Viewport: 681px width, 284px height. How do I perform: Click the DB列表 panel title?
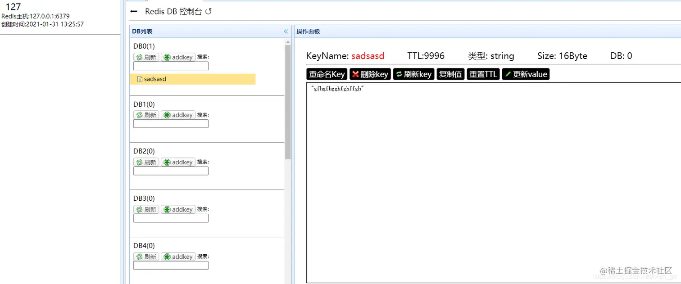pyautogui.click(x=142, y=32)
